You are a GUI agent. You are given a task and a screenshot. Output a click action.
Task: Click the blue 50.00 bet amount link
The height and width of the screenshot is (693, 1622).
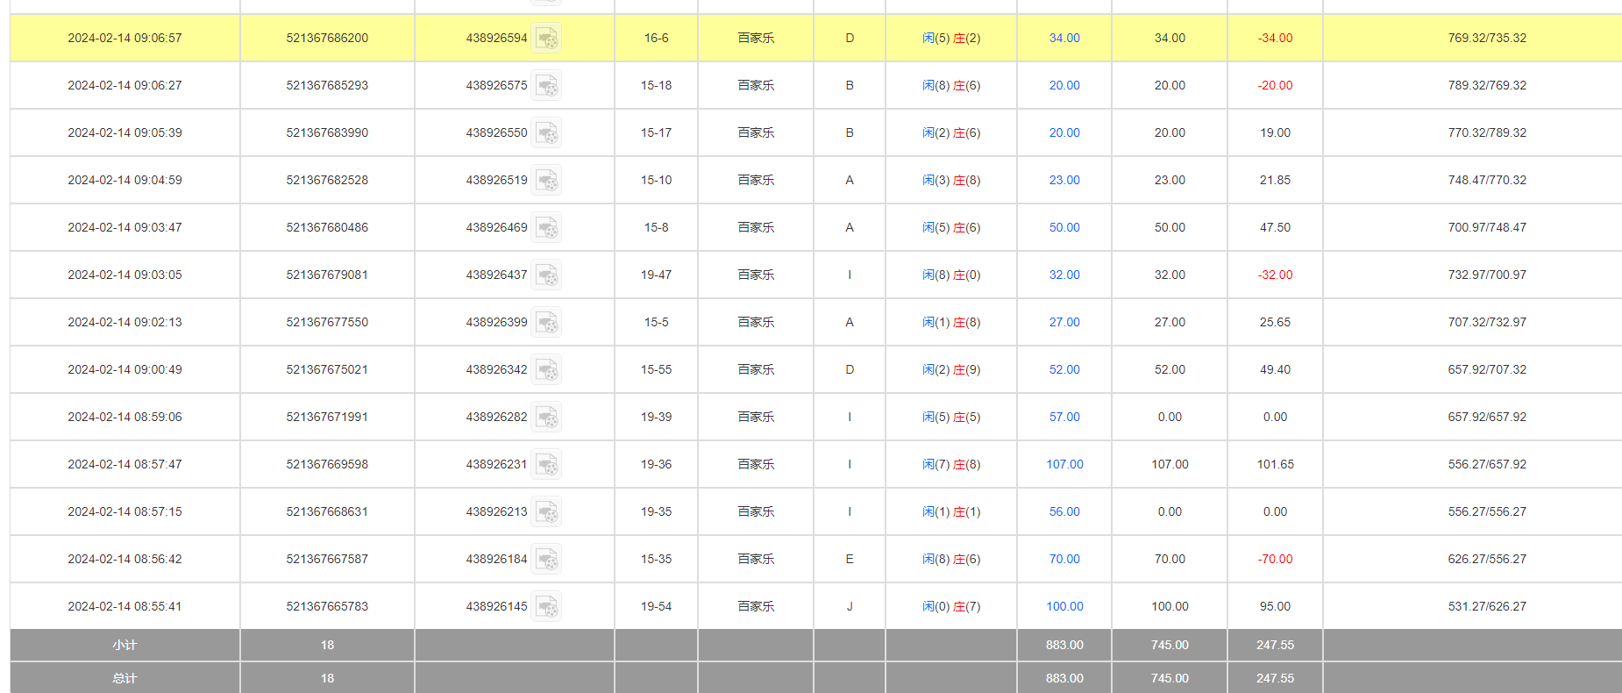click(1064, 227)
